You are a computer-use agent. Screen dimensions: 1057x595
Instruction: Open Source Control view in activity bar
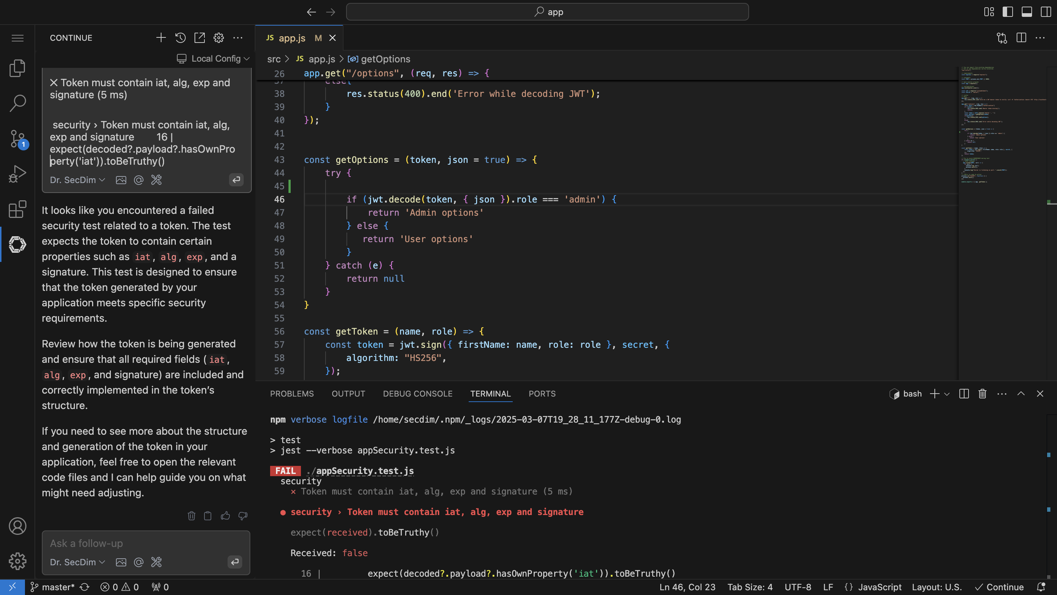(x=17, y=139)
